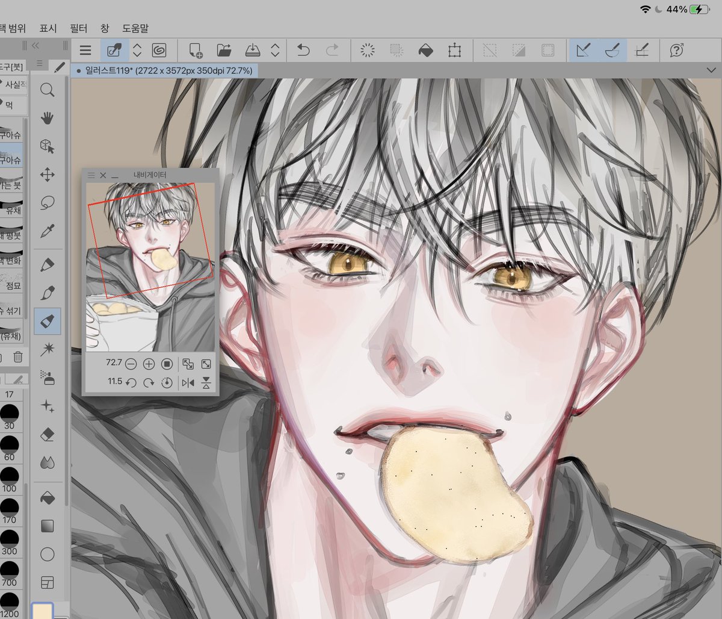Image resolution: width=722 pixels, height=619 pixels.
Task: Click the cream main color swatch
Action: (x=43, y=611)
